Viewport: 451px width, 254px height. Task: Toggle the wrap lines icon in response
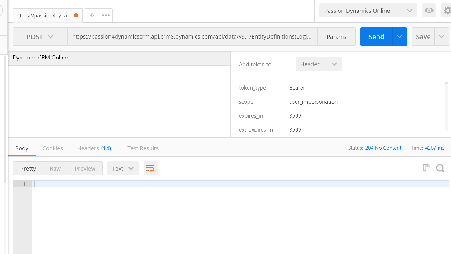[150, 168]
